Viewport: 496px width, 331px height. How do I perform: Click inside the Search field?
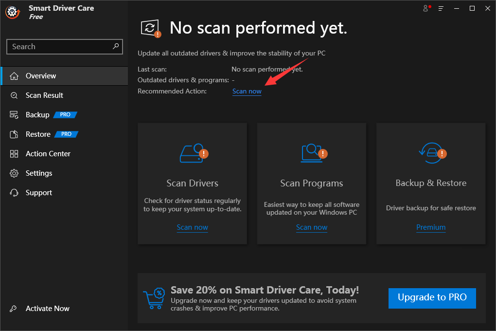(58, 46)
